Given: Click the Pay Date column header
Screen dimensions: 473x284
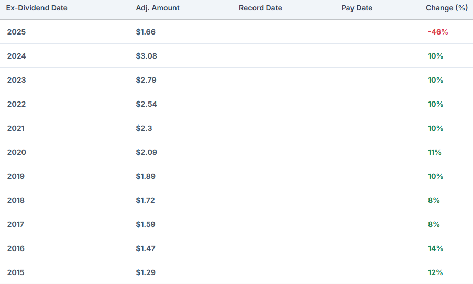Looking at the screenshot, I should 357,8.
